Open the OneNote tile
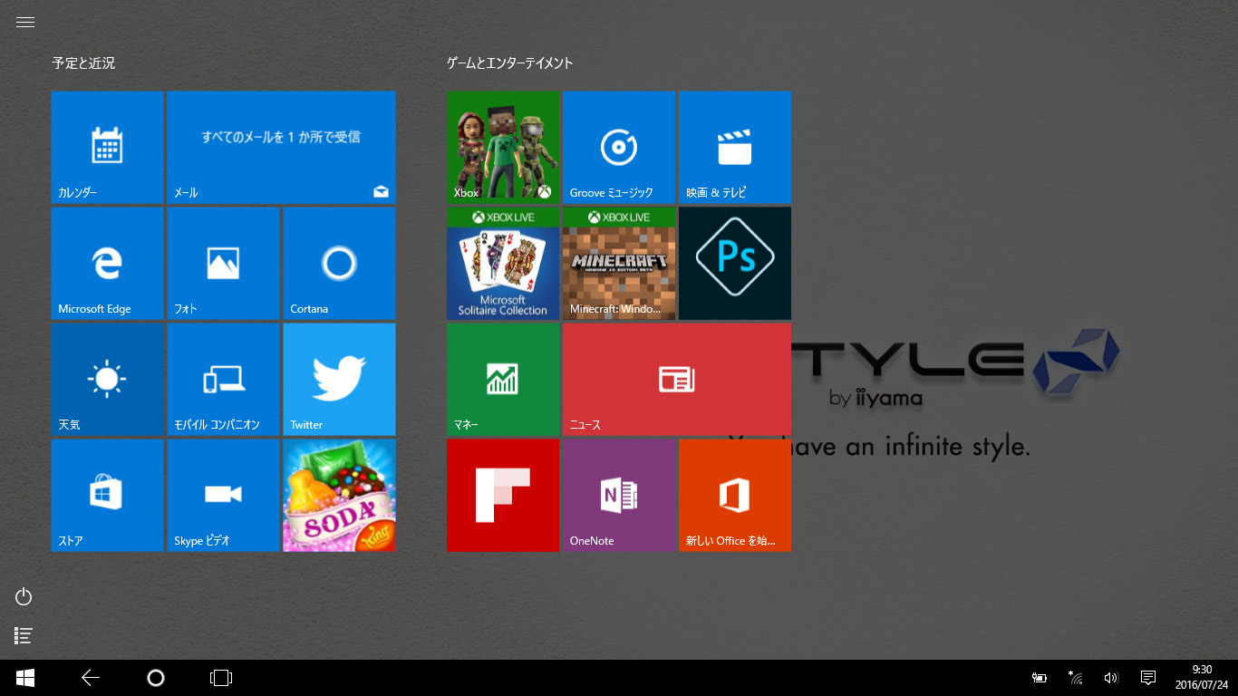Viewport: 1238px width, 696px height. point(619,495)
